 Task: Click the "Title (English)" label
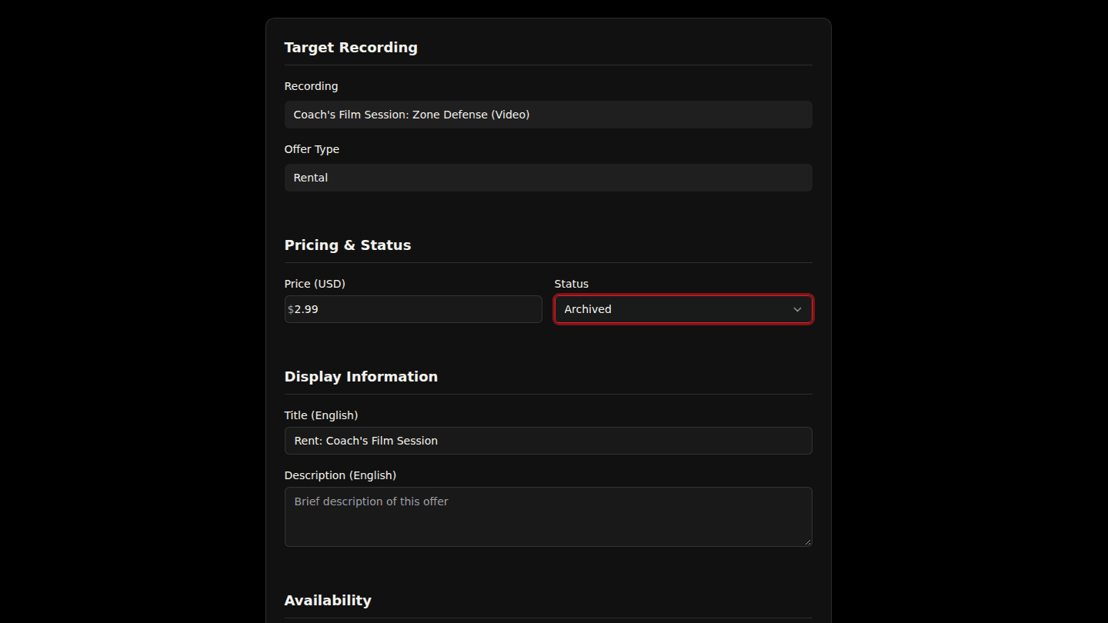coord(321,415)
